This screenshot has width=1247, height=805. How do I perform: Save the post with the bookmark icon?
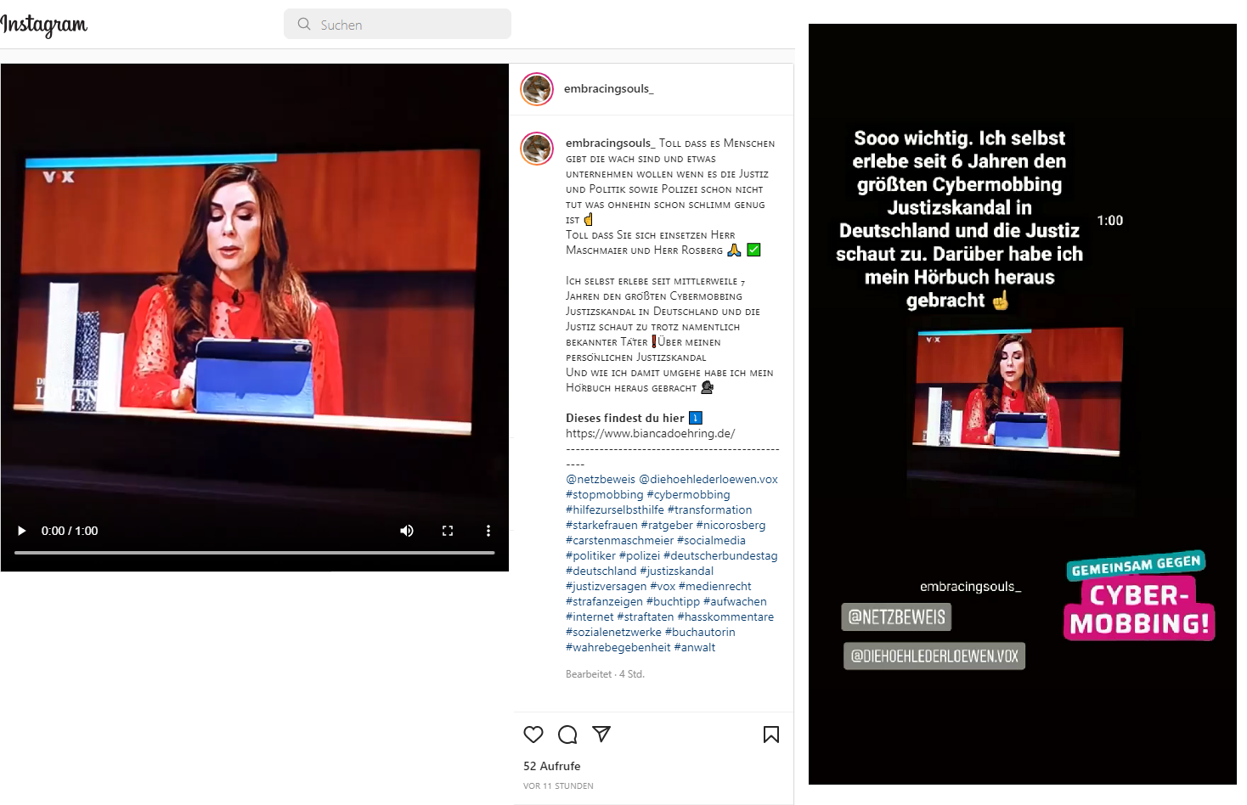tap(771, 735)
